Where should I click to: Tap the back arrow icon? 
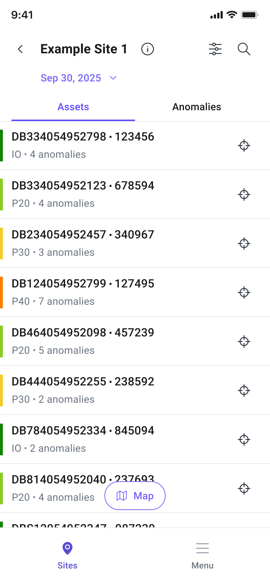[x=21, y=49]
